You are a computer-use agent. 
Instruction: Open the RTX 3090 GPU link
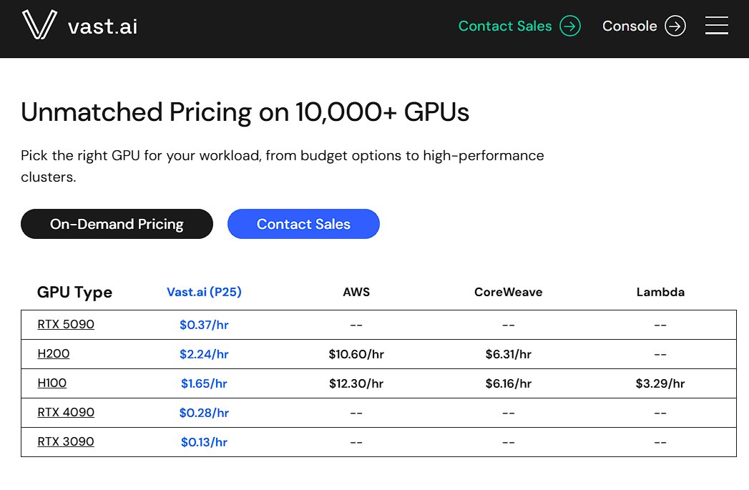pyautogui.click(x=66, y=442)
